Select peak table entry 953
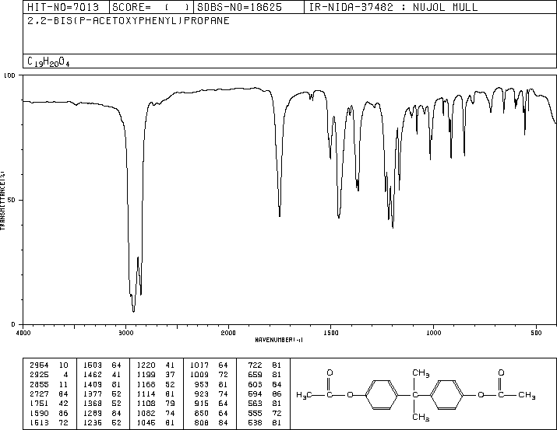Image resolution: width=557 pixels, height=430 pixels. [x=202, y=384]
